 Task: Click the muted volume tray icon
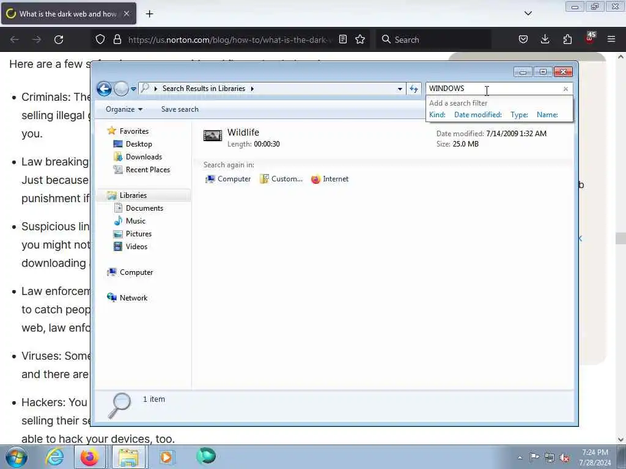click(564, 458)
